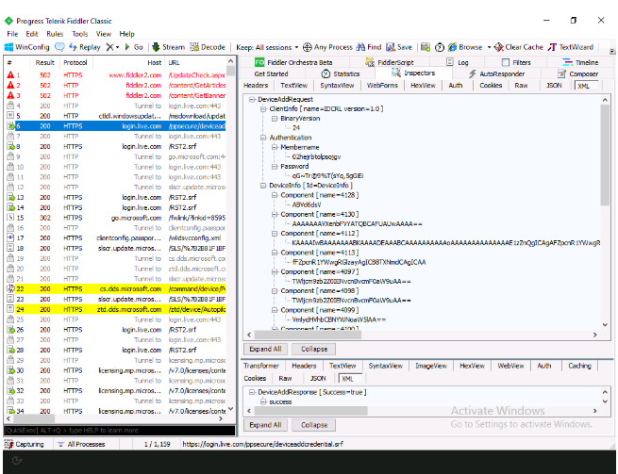Open dropdown arrow next to Browse
This screenshot has width=618, height=474.
pyautogui.click(x=489, y=47)
